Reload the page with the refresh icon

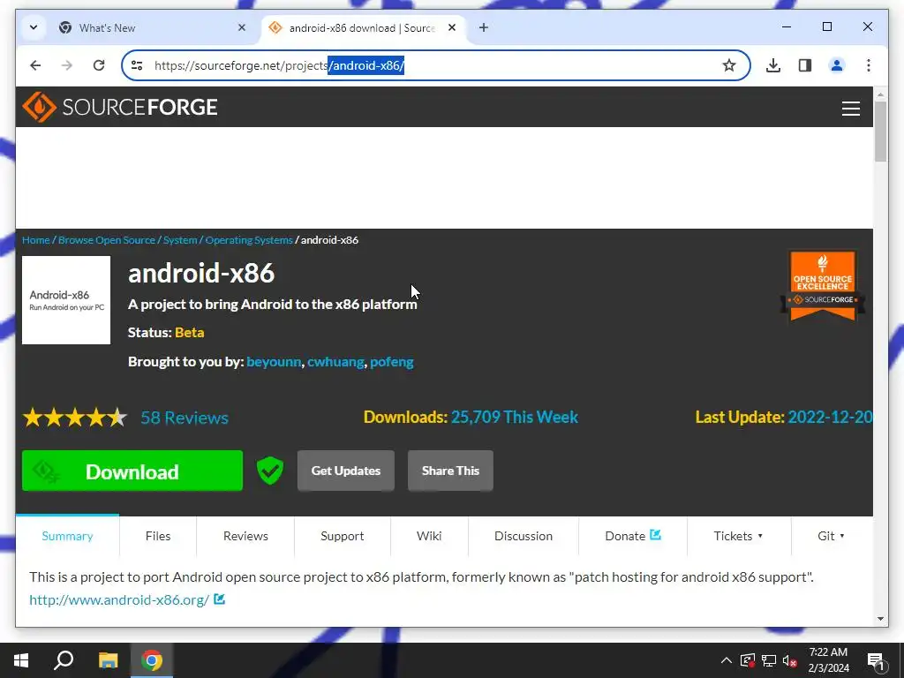pyautogui.click(x=99, y=65)
